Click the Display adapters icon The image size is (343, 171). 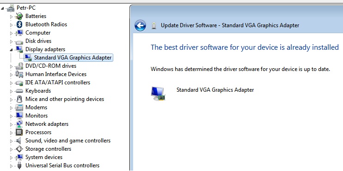tap(19, 49)
